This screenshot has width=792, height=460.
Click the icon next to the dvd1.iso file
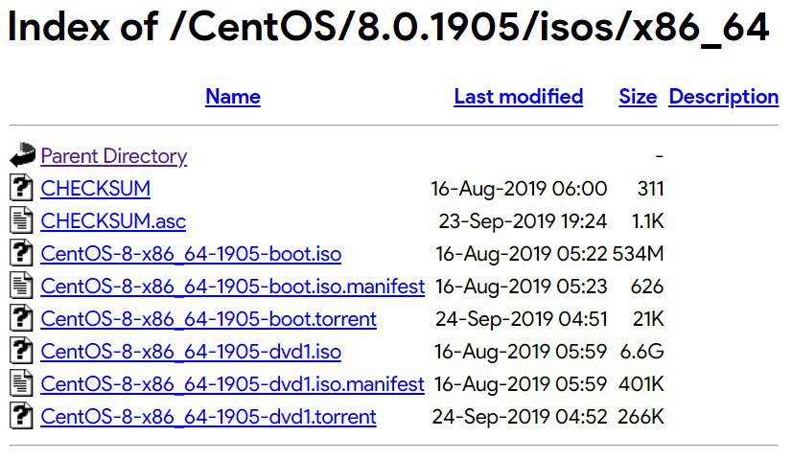pos(21,351)
